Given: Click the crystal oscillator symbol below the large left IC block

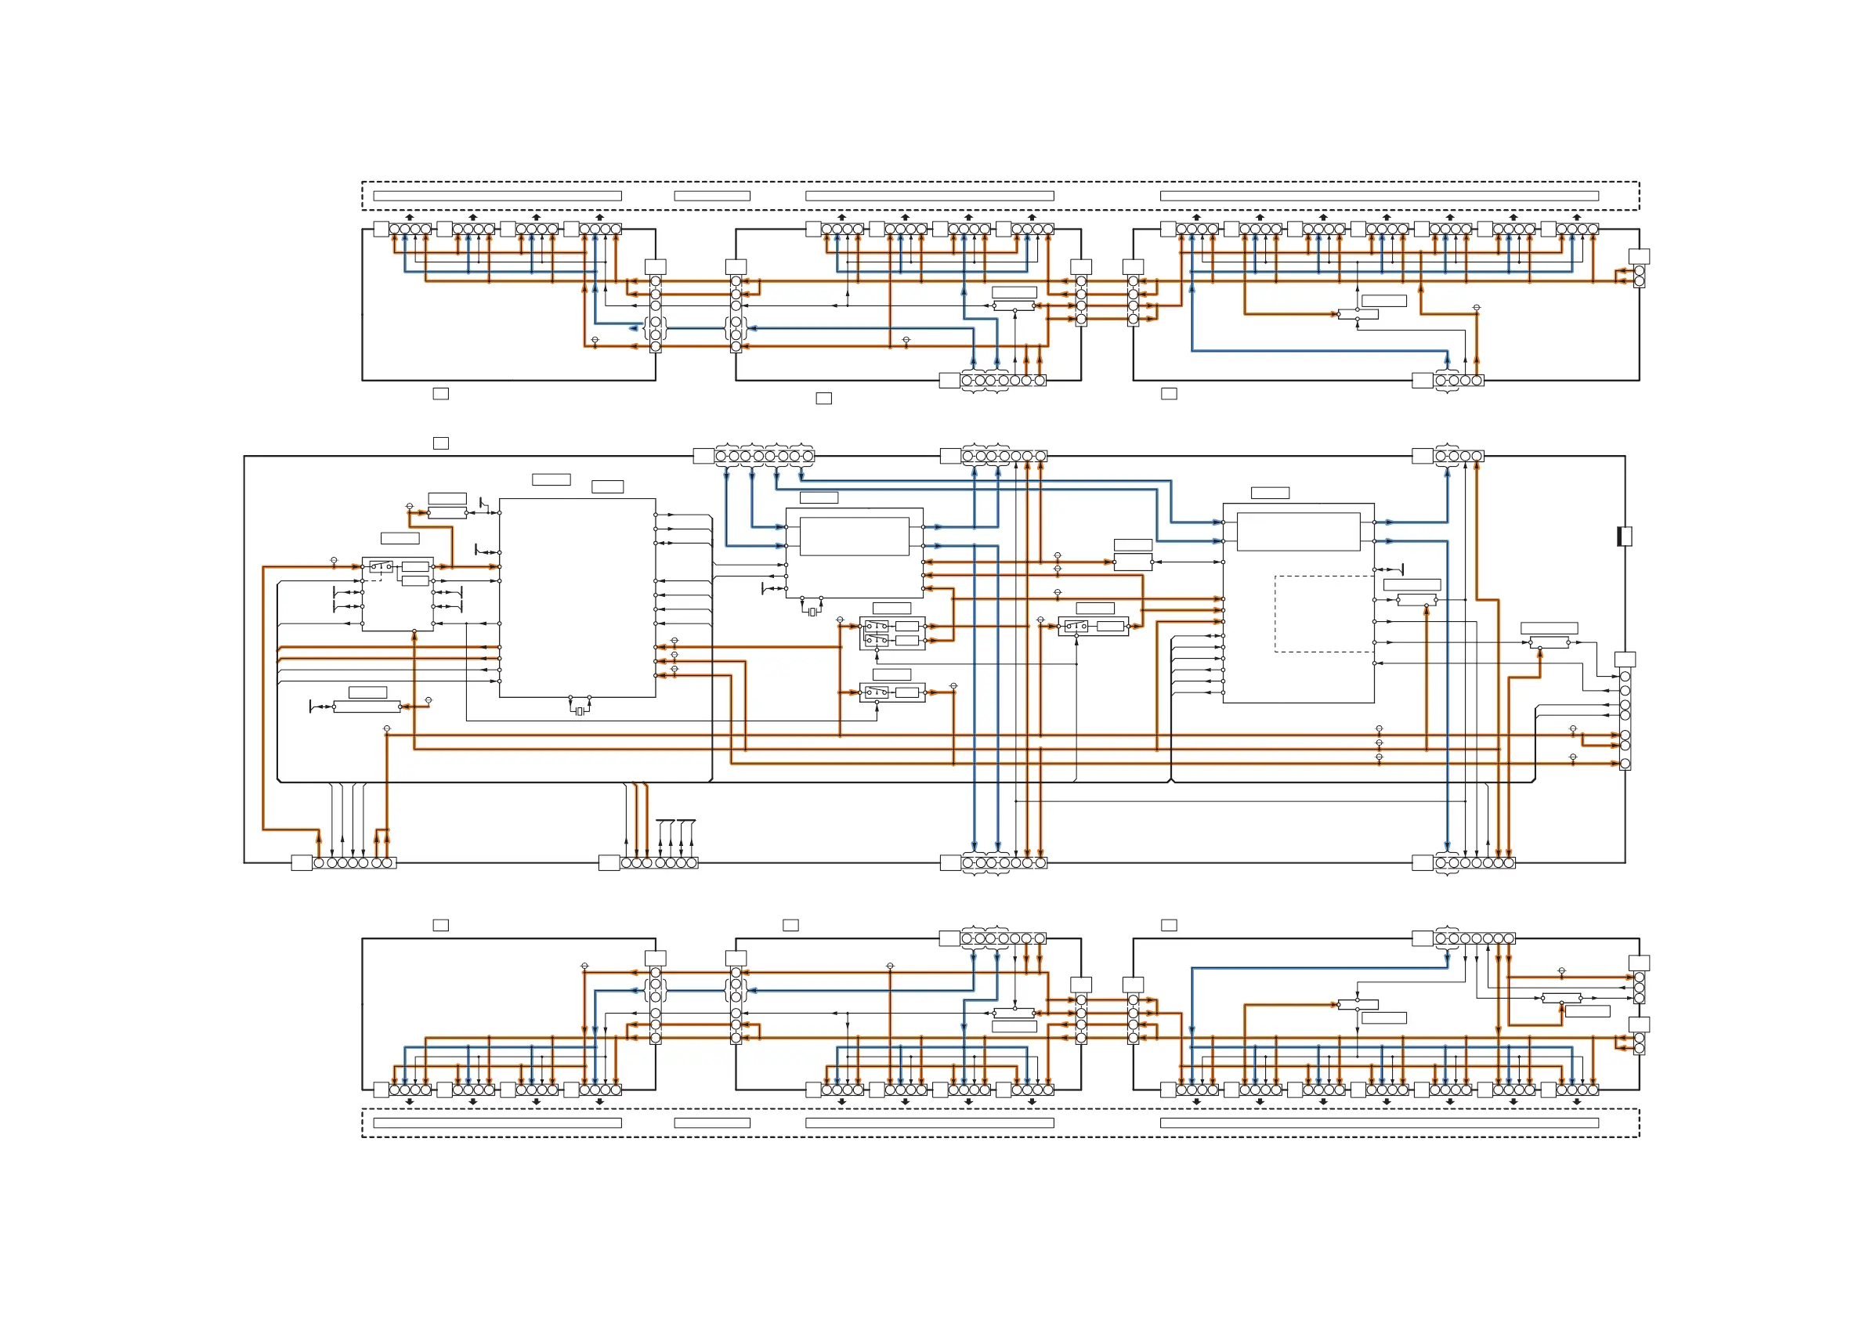Looking at the screenshot, I should (x=580, y=712).
